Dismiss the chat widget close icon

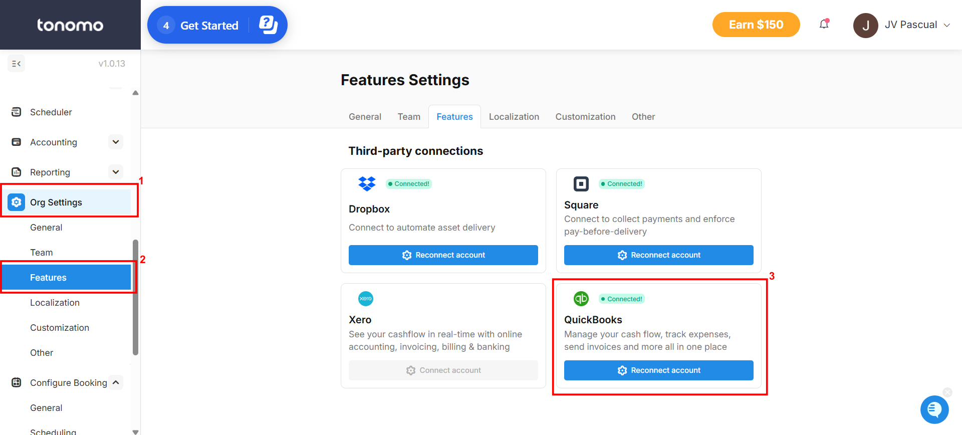click(947, 392)
